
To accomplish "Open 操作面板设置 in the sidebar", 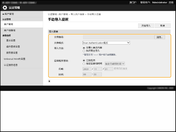I will point(13,47).
